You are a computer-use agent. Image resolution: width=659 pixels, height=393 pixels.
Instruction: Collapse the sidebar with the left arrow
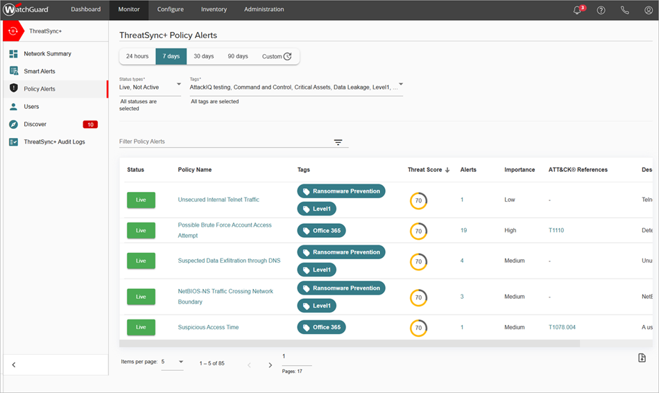coord(14,365)
